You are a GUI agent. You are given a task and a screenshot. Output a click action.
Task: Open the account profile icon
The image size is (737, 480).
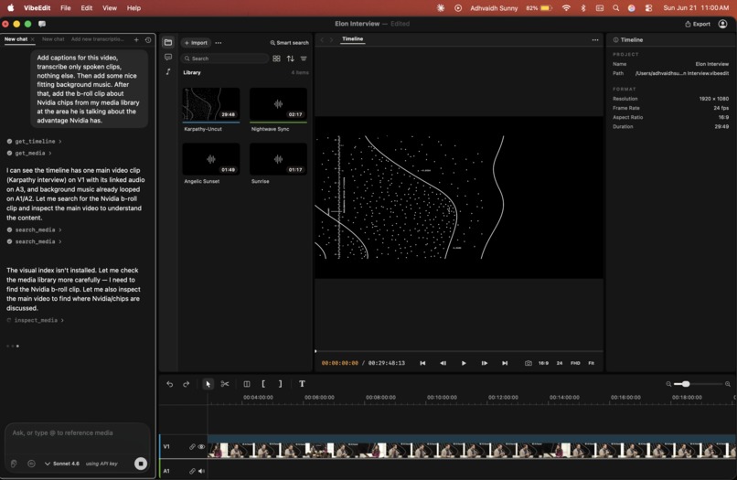tap(723, 24)
